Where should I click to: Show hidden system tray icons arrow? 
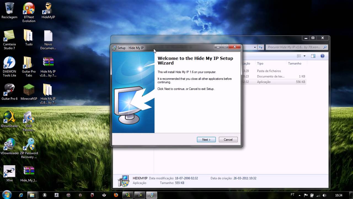click(299, 195)
